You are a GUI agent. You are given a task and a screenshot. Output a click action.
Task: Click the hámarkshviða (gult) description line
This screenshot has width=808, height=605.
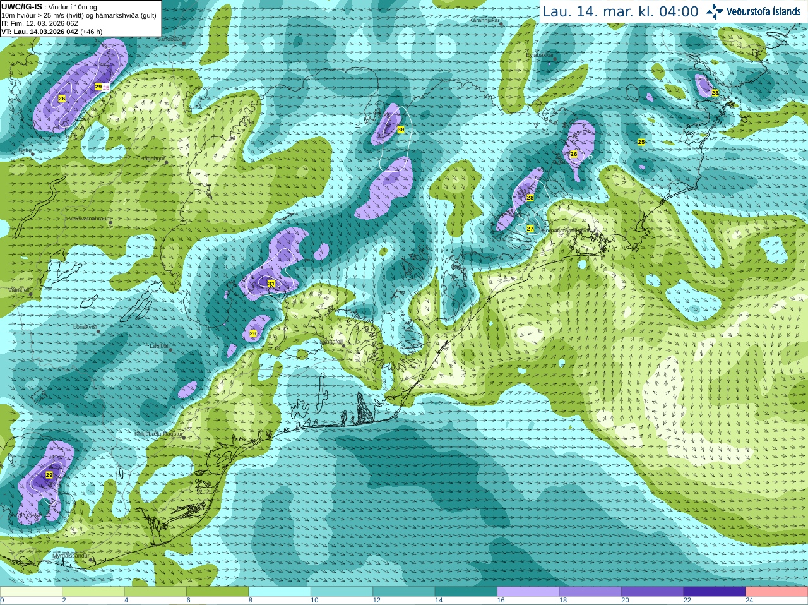tap(79, 15)
